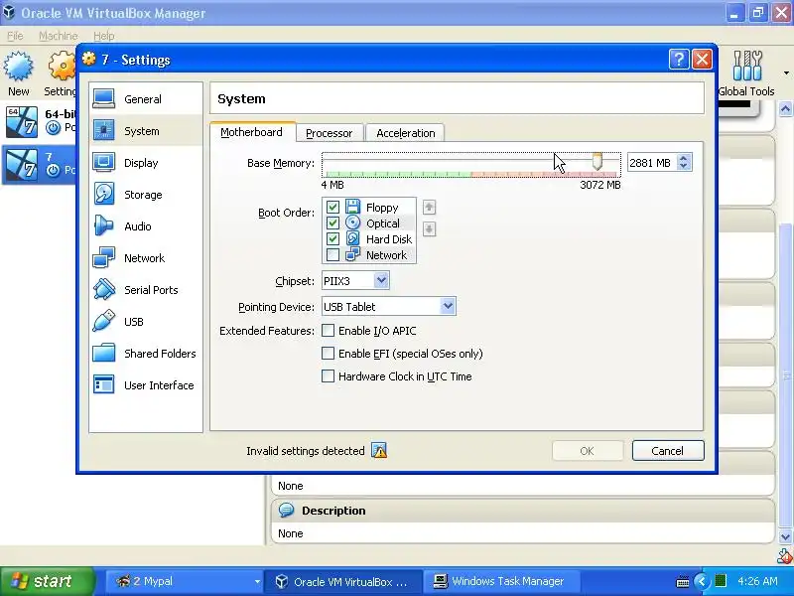Select the 64-bit VM in machine list

pos(39,121)
